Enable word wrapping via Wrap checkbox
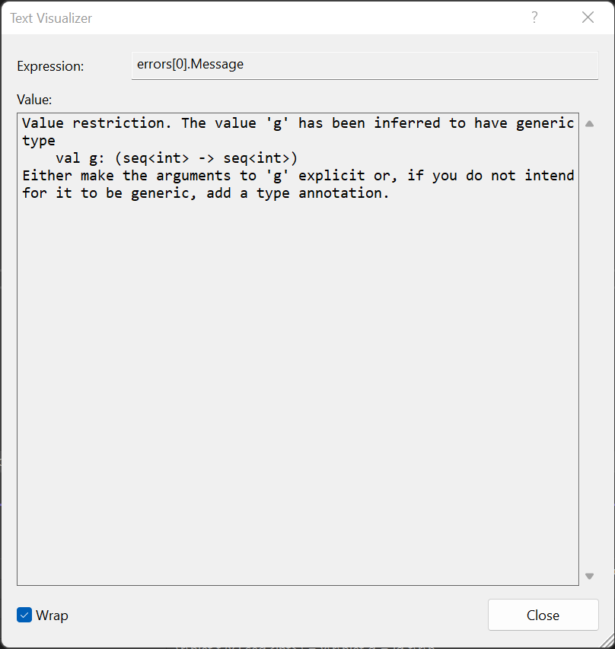 tap(24, 615)
